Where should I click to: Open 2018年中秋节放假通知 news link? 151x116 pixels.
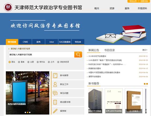(x=97, y=56)
